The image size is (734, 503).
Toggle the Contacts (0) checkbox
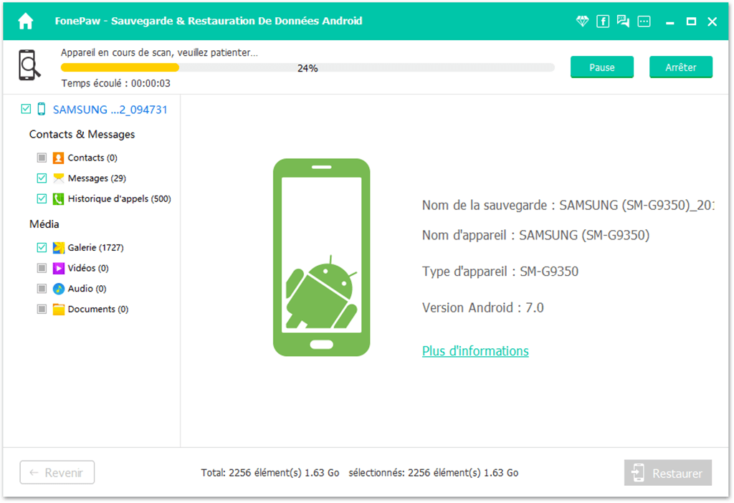pos(42,158)
